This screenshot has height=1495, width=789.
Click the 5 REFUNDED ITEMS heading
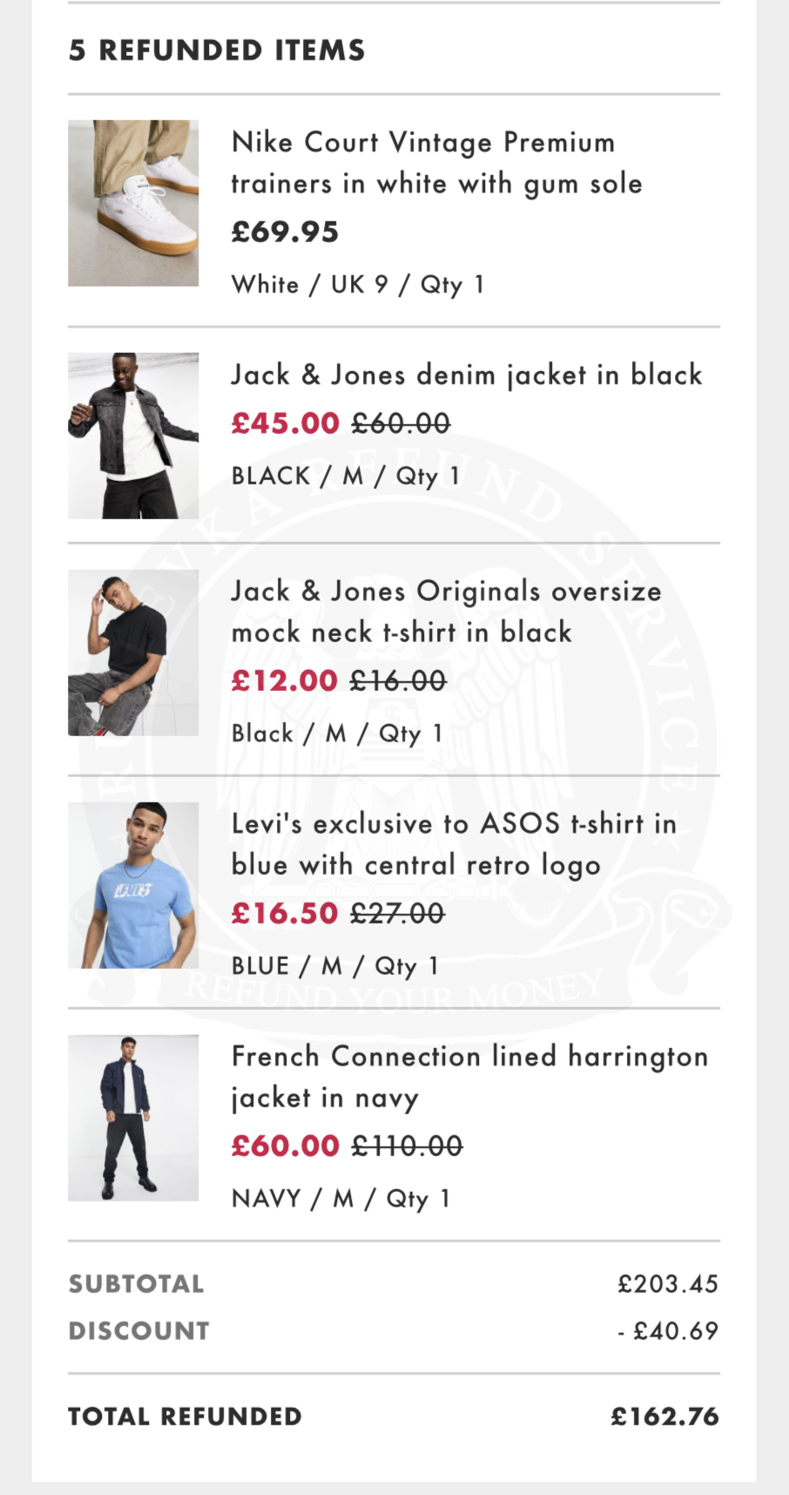click(217, 51)
